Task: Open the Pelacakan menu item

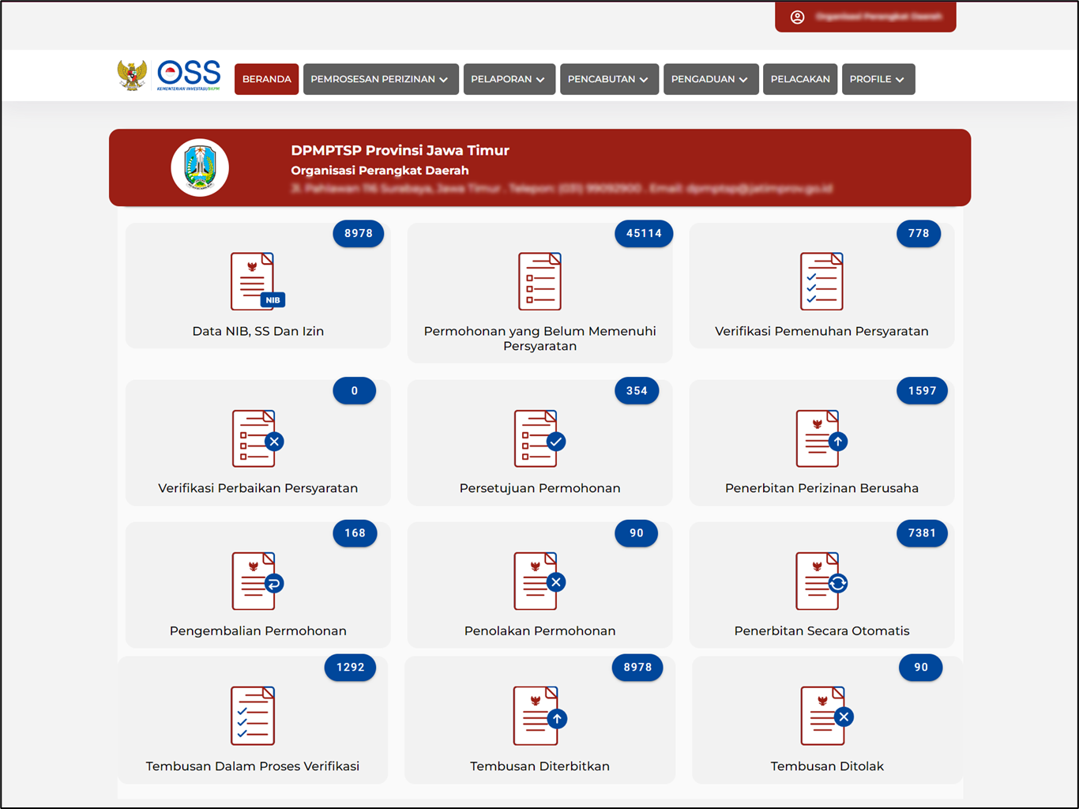Action: [x=799, y=79]
